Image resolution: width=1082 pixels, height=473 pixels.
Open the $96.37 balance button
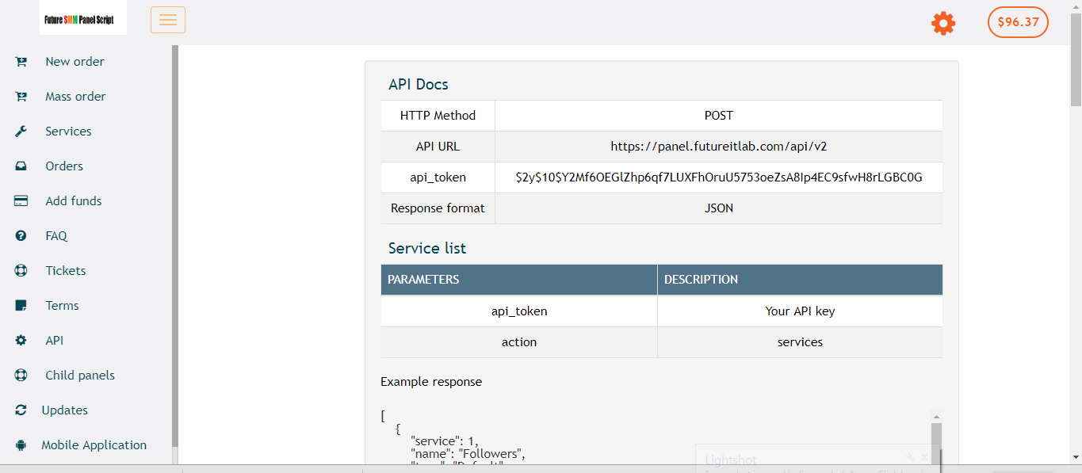pos(1018,22)
